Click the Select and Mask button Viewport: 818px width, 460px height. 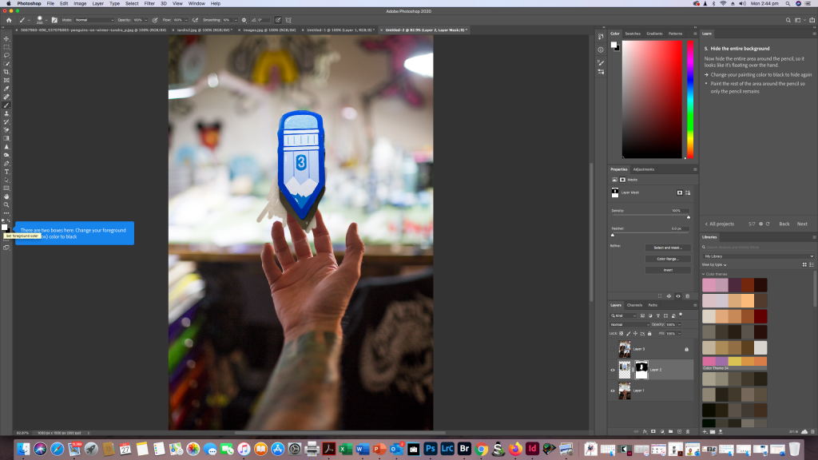[x=667, y=248]
